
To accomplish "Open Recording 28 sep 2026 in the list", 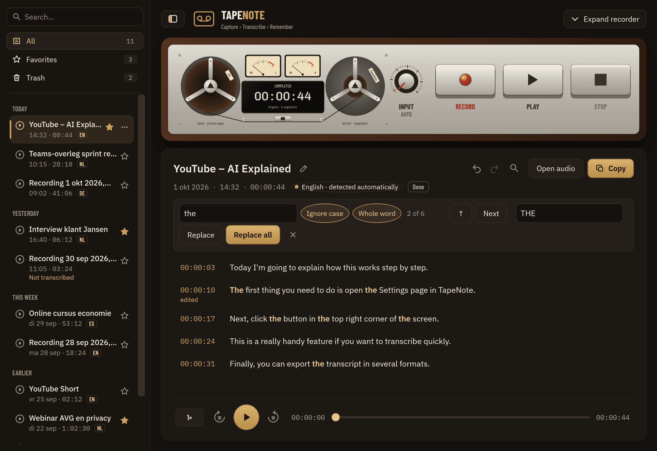I will [x=72, y=347].
